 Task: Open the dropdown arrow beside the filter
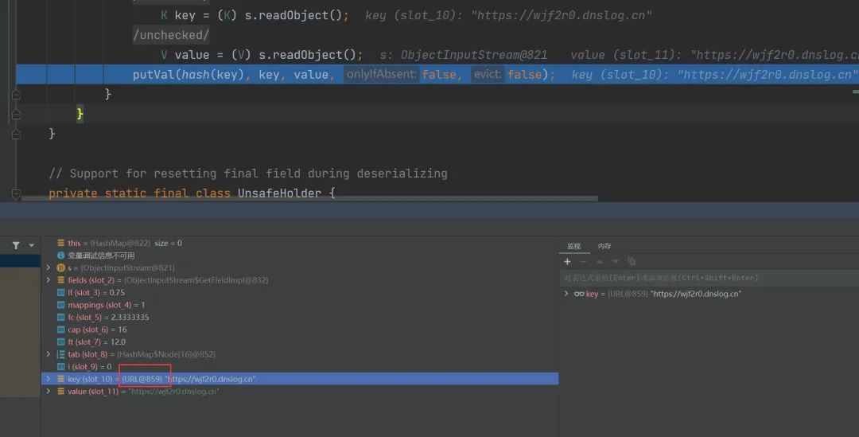[x=31, y=245]
